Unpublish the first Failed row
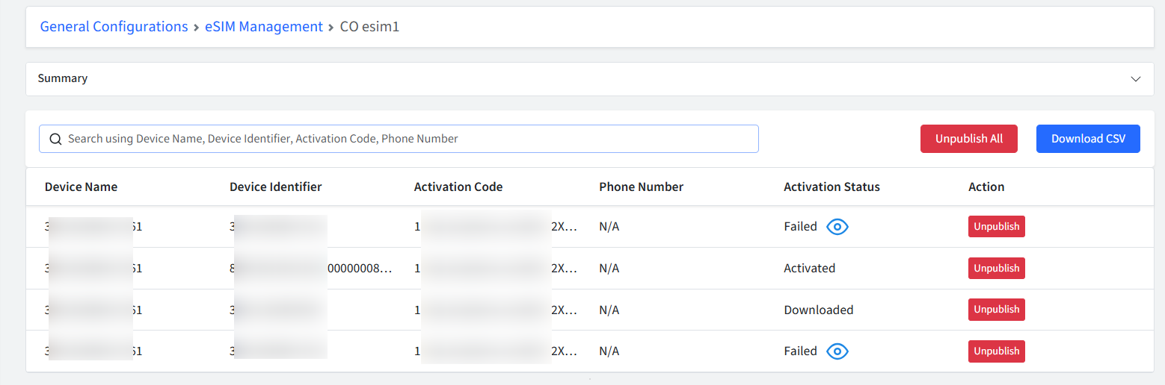This screenshot has width=1165, height=385. [997, 227]
